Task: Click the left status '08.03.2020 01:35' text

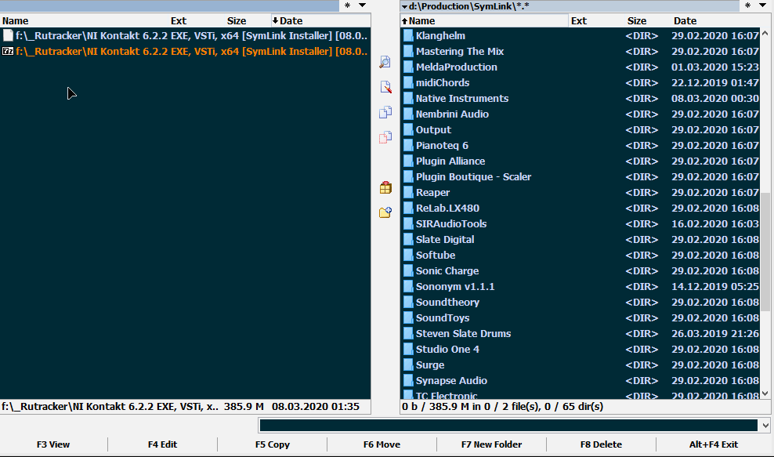Action: click(316, 407)
